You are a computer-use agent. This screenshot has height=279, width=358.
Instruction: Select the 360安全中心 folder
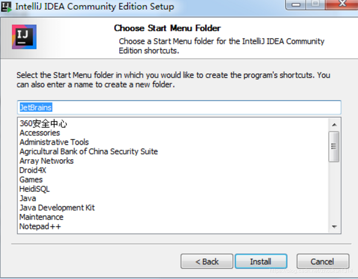click(x=44, y=123)
